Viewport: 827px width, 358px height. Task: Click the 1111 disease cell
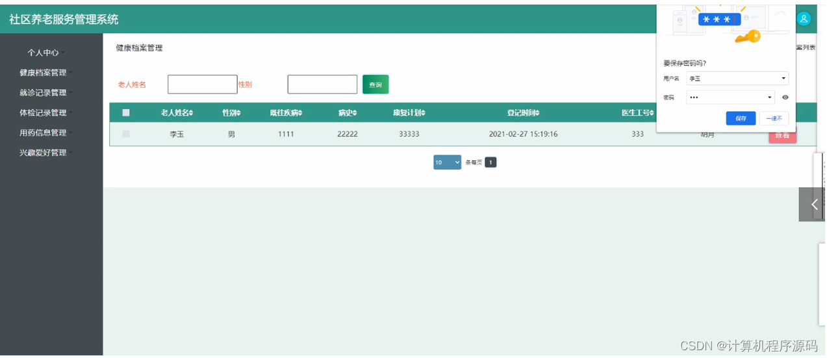286,134
